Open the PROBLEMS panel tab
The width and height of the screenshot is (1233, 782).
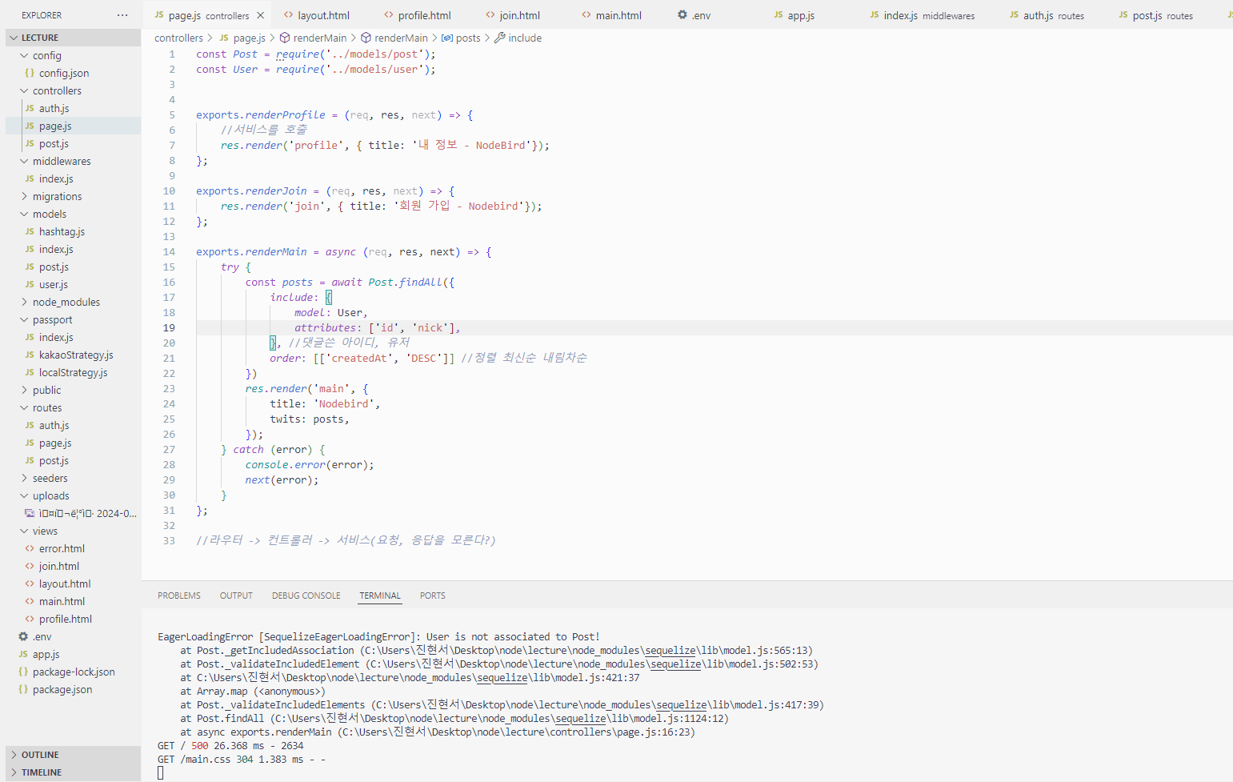pos(179,596)
